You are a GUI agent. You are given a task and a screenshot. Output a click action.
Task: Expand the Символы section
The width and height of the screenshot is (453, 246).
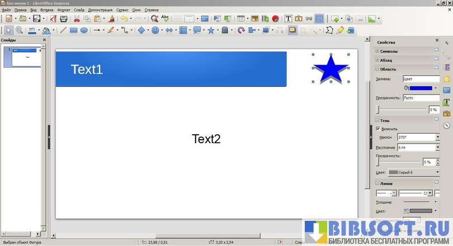click(377, 51)
